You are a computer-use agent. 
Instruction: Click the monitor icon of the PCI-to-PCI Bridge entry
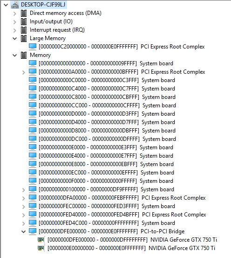click(x=33, y=231)
